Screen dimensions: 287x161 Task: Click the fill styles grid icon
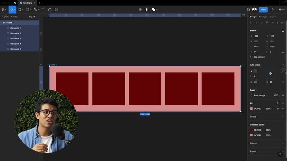(278, 103)
